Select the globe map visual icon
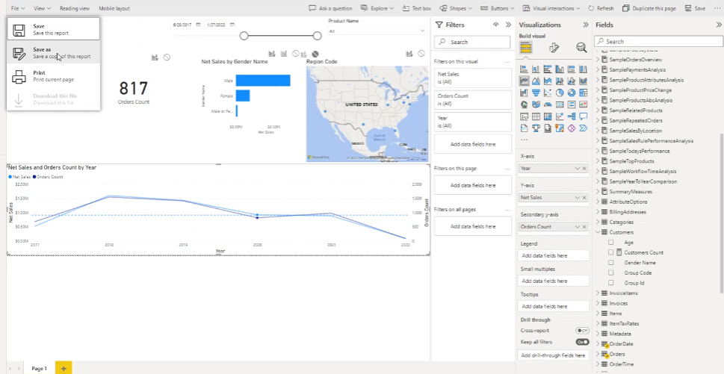 pyautogui.click(x=524, y=105)
